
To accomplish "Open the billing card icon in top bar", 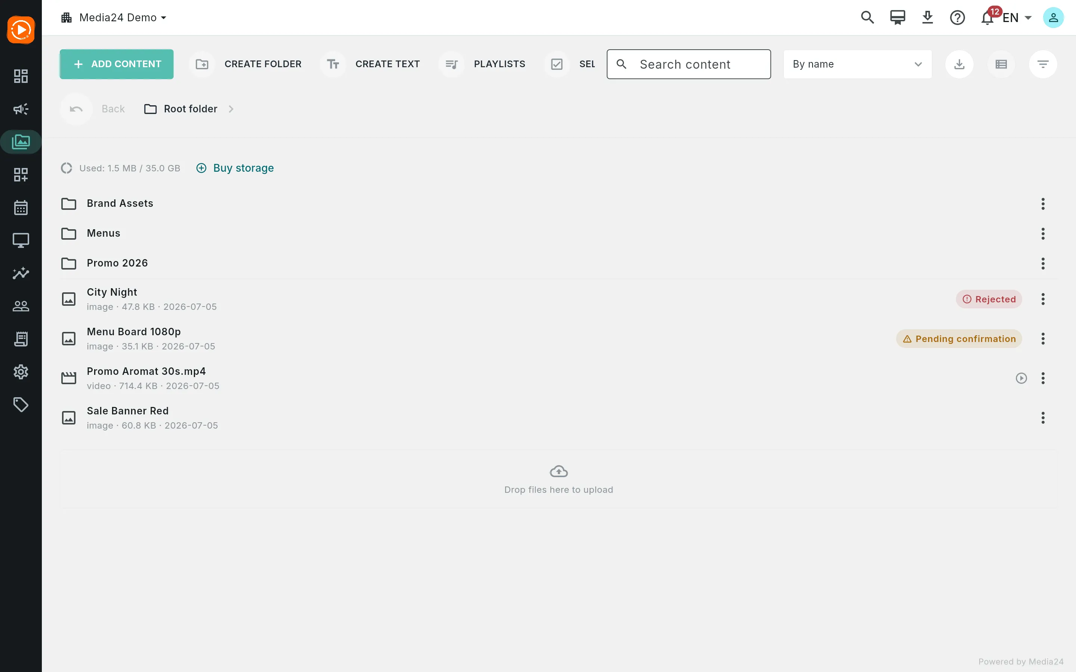I will click(898, 17).
